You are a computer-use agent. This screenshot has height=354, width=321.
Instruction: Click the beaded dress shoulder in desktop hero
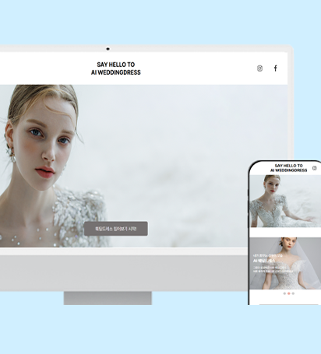pos(78,208)
